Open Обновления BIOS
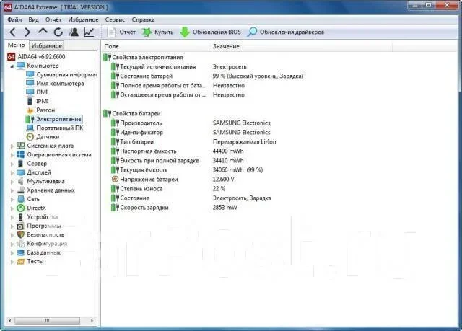462x331 pixels. coord(210,32)
